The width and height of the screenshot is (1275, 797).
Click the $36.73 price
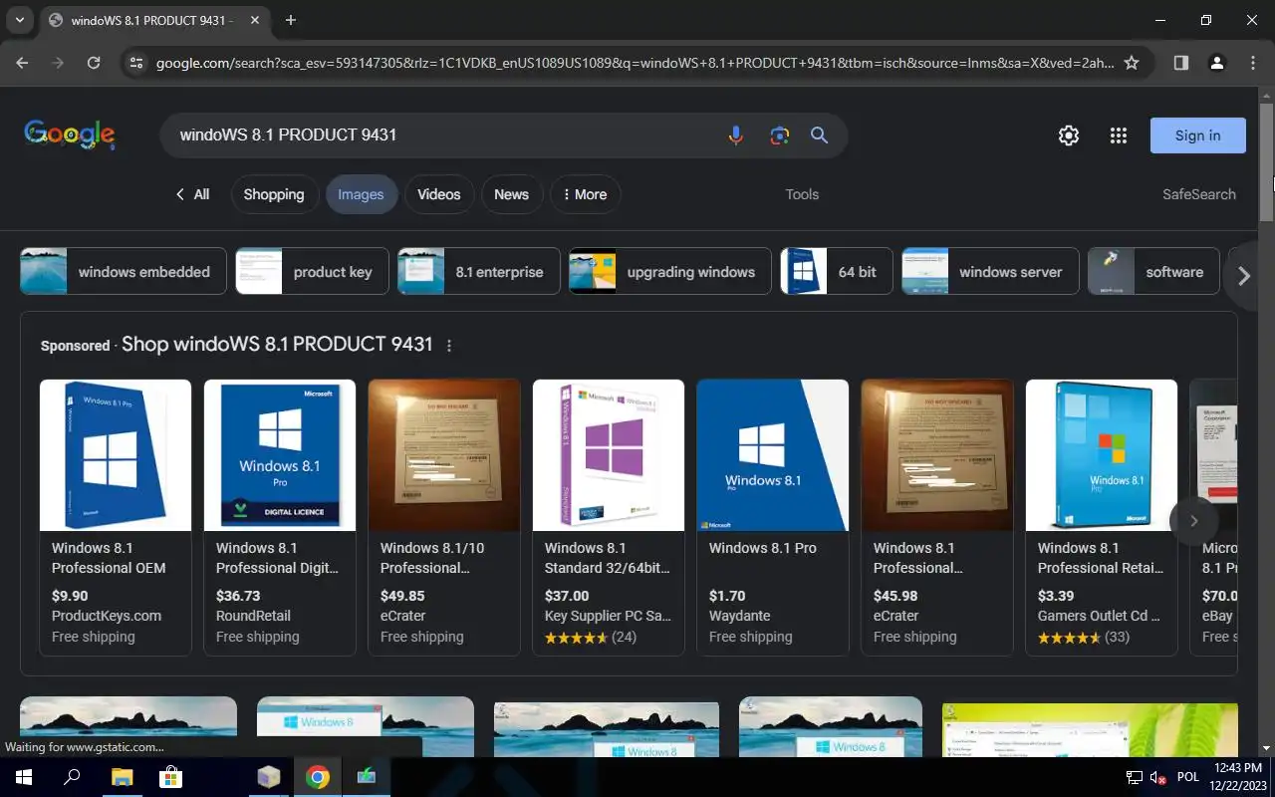point(238,596)
